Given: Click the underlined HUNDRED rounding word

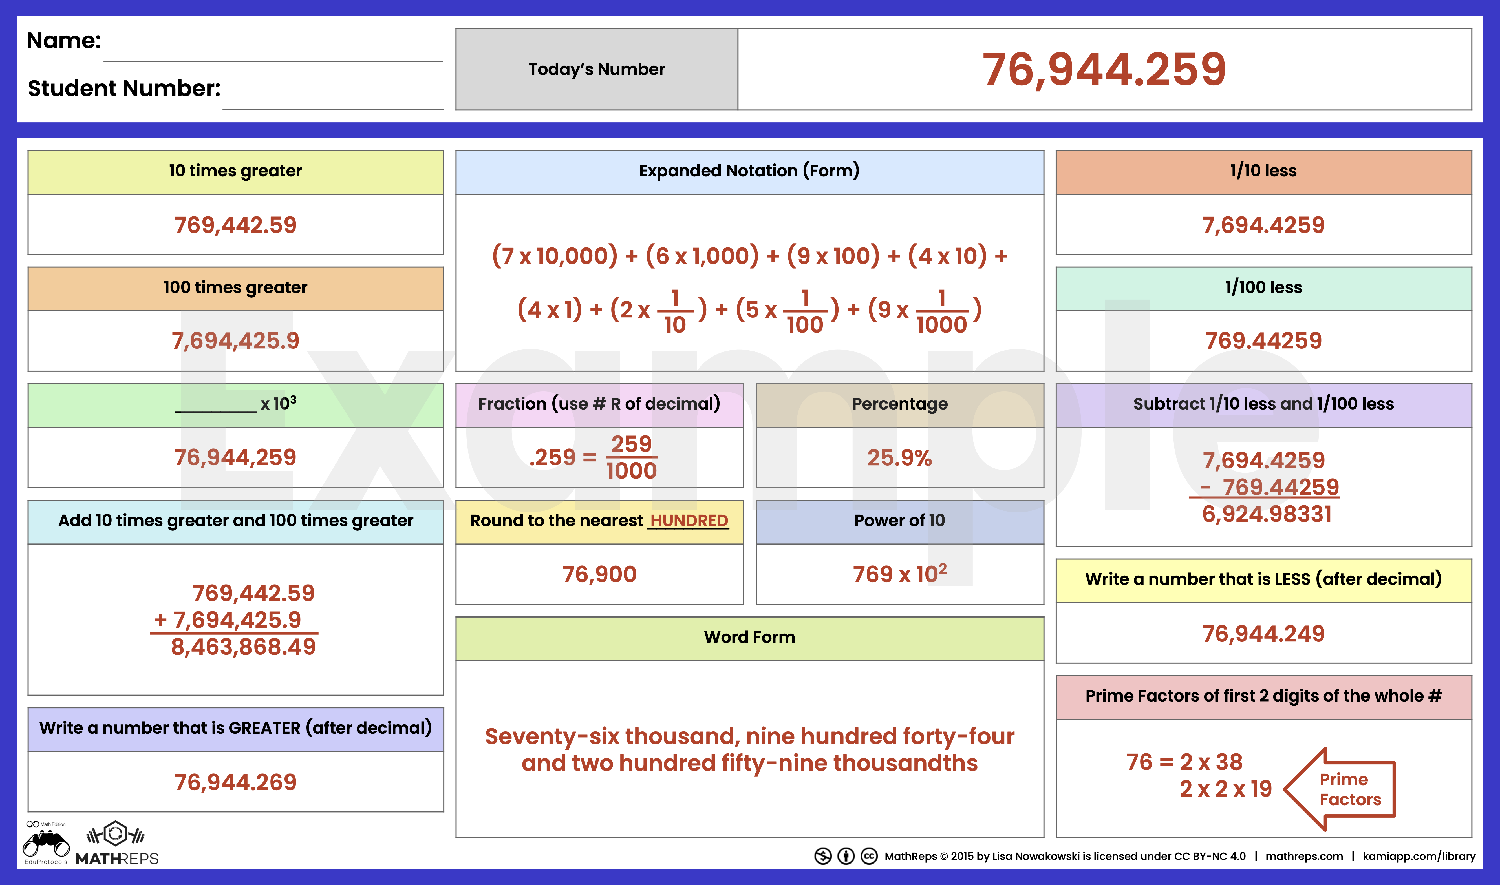Looking at the screenshot, I should pos(689,521).
